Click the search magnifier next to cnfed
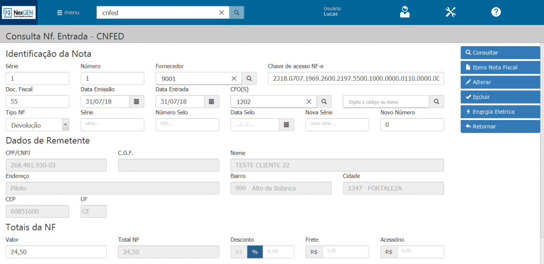The height and width of the screenshot is (264, 544). pyautogui.click(x=236, y=13)
